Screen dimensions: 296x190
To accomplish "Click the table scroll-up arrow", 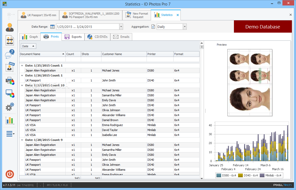I will pyautogui.click(x=202, y=43).
